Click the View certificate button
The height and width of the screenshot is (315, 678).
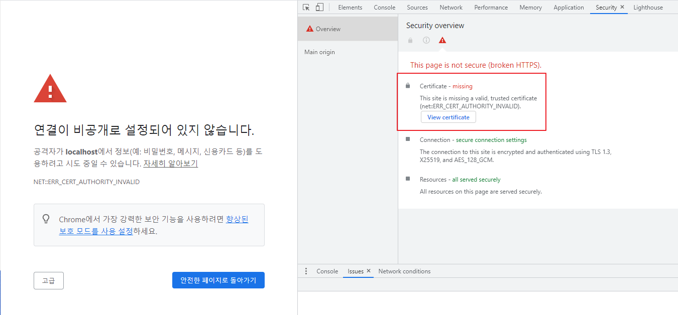coord(448,117)
